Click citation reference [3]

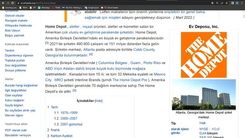[47, 43]
